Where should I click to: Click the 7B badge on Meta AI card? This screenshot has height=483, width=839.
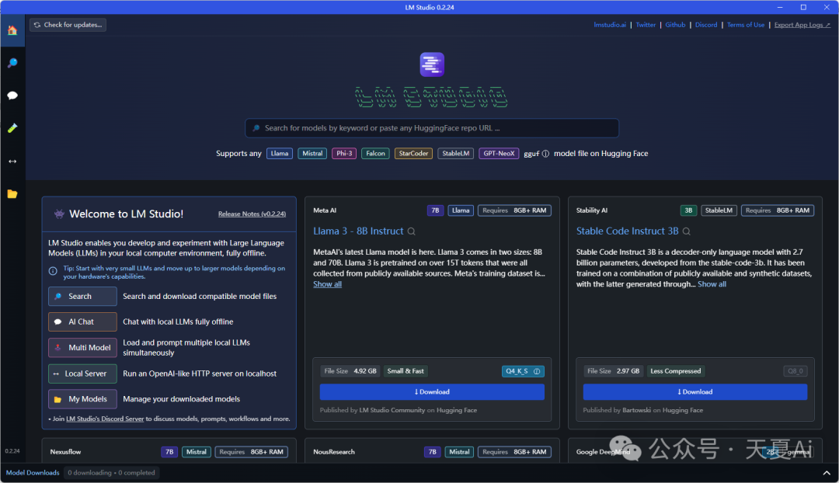click(435, 210)
